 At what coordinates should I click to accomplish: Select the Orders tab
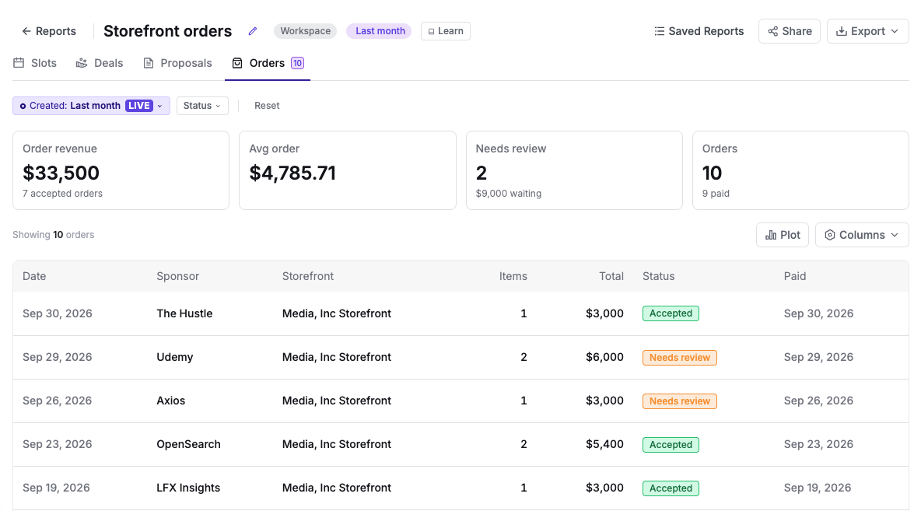click(x=268, y=63)
